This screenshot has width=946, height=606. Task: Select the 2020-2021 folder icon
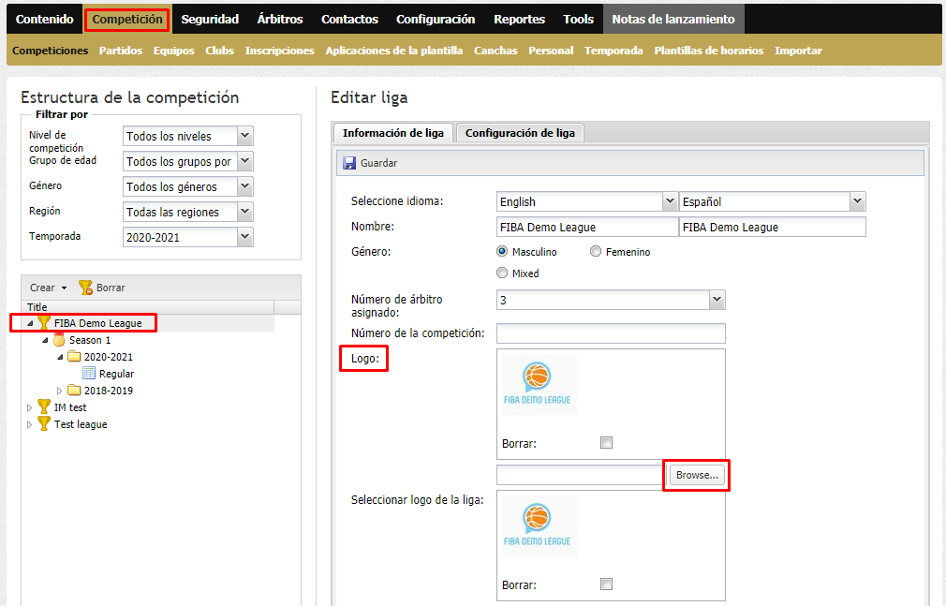coord(74,357)
